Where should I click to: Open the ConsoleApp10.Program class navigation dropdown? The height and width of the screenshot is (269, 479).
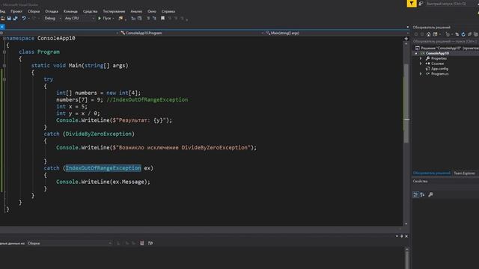192,33
